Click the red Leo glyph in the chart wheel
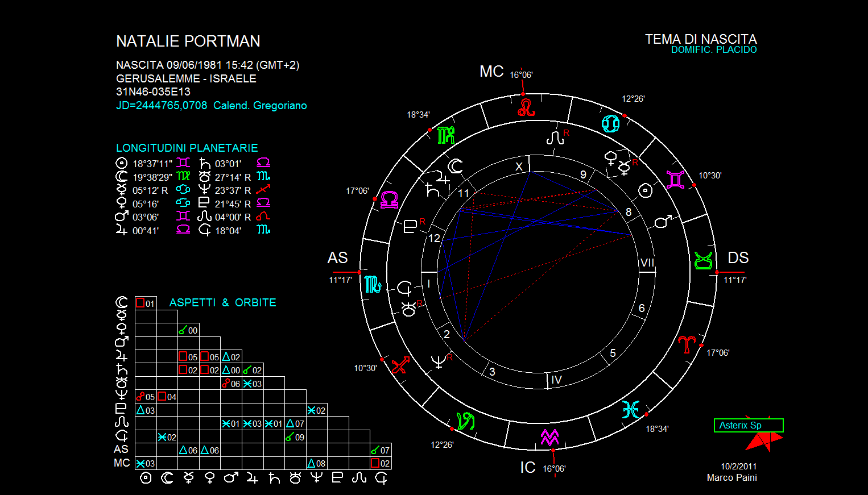Screen dimensions: 868x495 (x=527, y=107)
